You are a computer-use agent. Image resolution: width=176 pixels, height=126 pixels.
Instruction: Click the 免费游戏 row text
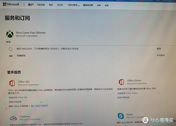pos(21,56)
